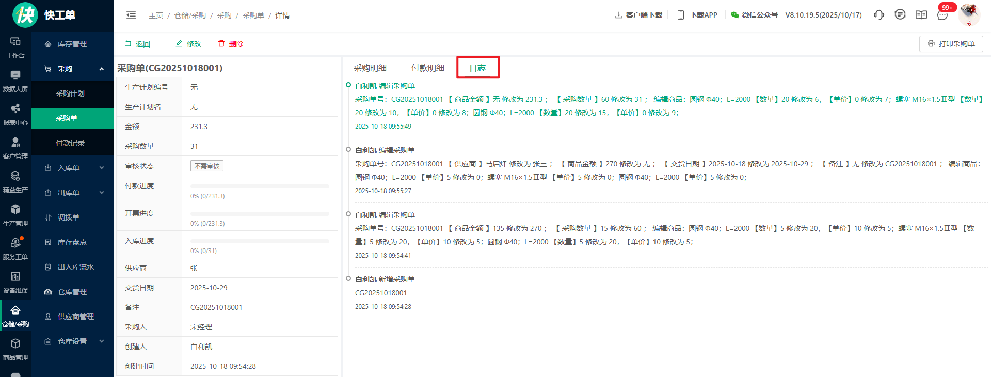Expand the 出库单 submenu

click(102, 193)
